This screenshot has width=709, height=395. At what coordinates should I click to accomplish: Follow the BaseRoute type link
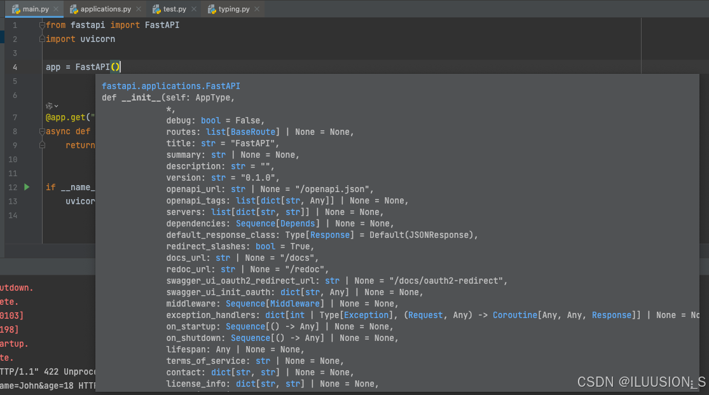pyautogui.click(x=253, y=132)
